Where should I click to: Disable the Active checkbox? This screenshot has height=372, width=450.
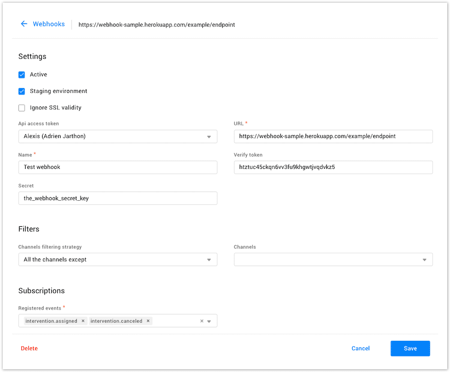21,74
